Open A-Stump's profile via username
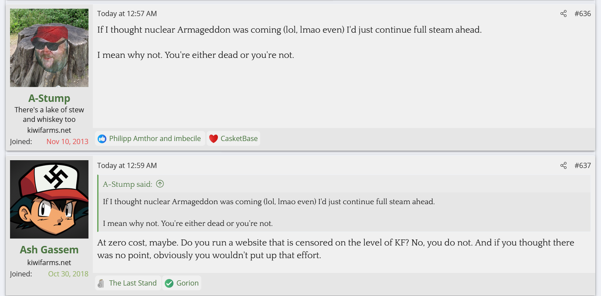This screenshot has width=601, height=296. (49, 98)
